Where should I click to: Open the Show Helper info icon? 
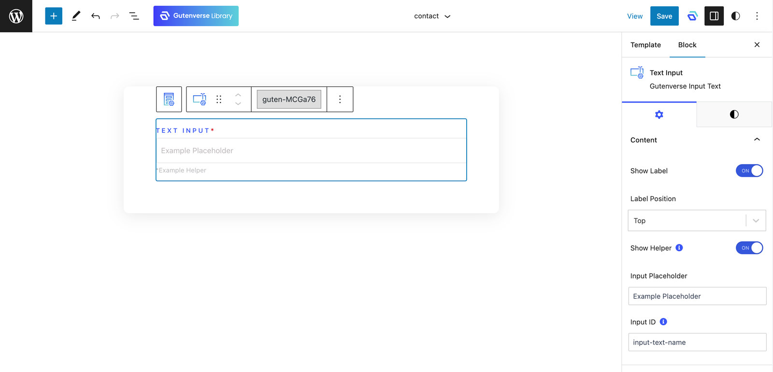pyautogui.click(x=679, y=248)
